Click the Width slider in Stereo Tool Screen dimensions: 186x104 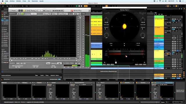[124, 44]
